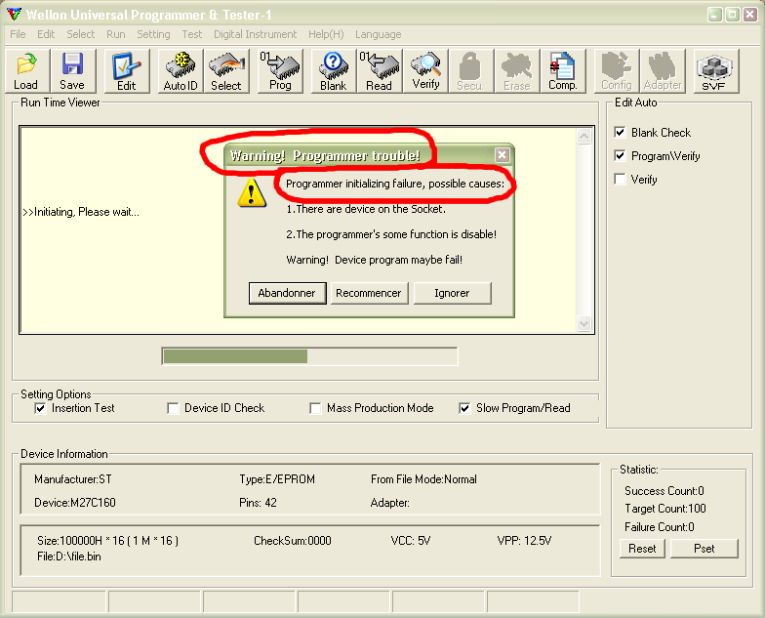765x618 pixels.
Task: Maximize the Wellon programmer window
Action: [x=732, y=14]
